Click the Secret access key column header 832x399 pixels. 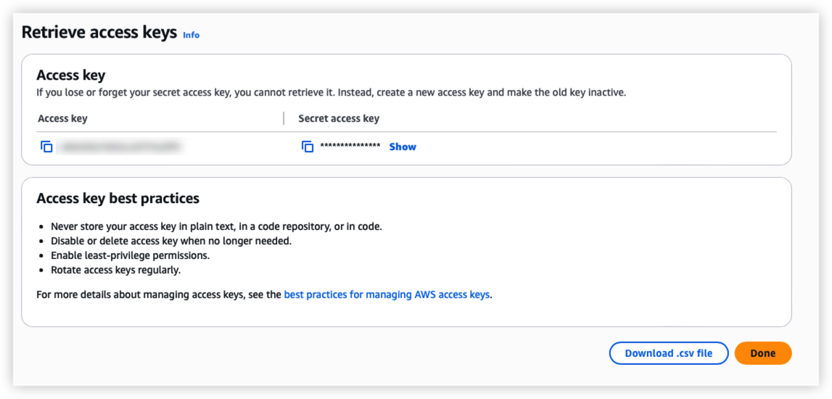339,118
